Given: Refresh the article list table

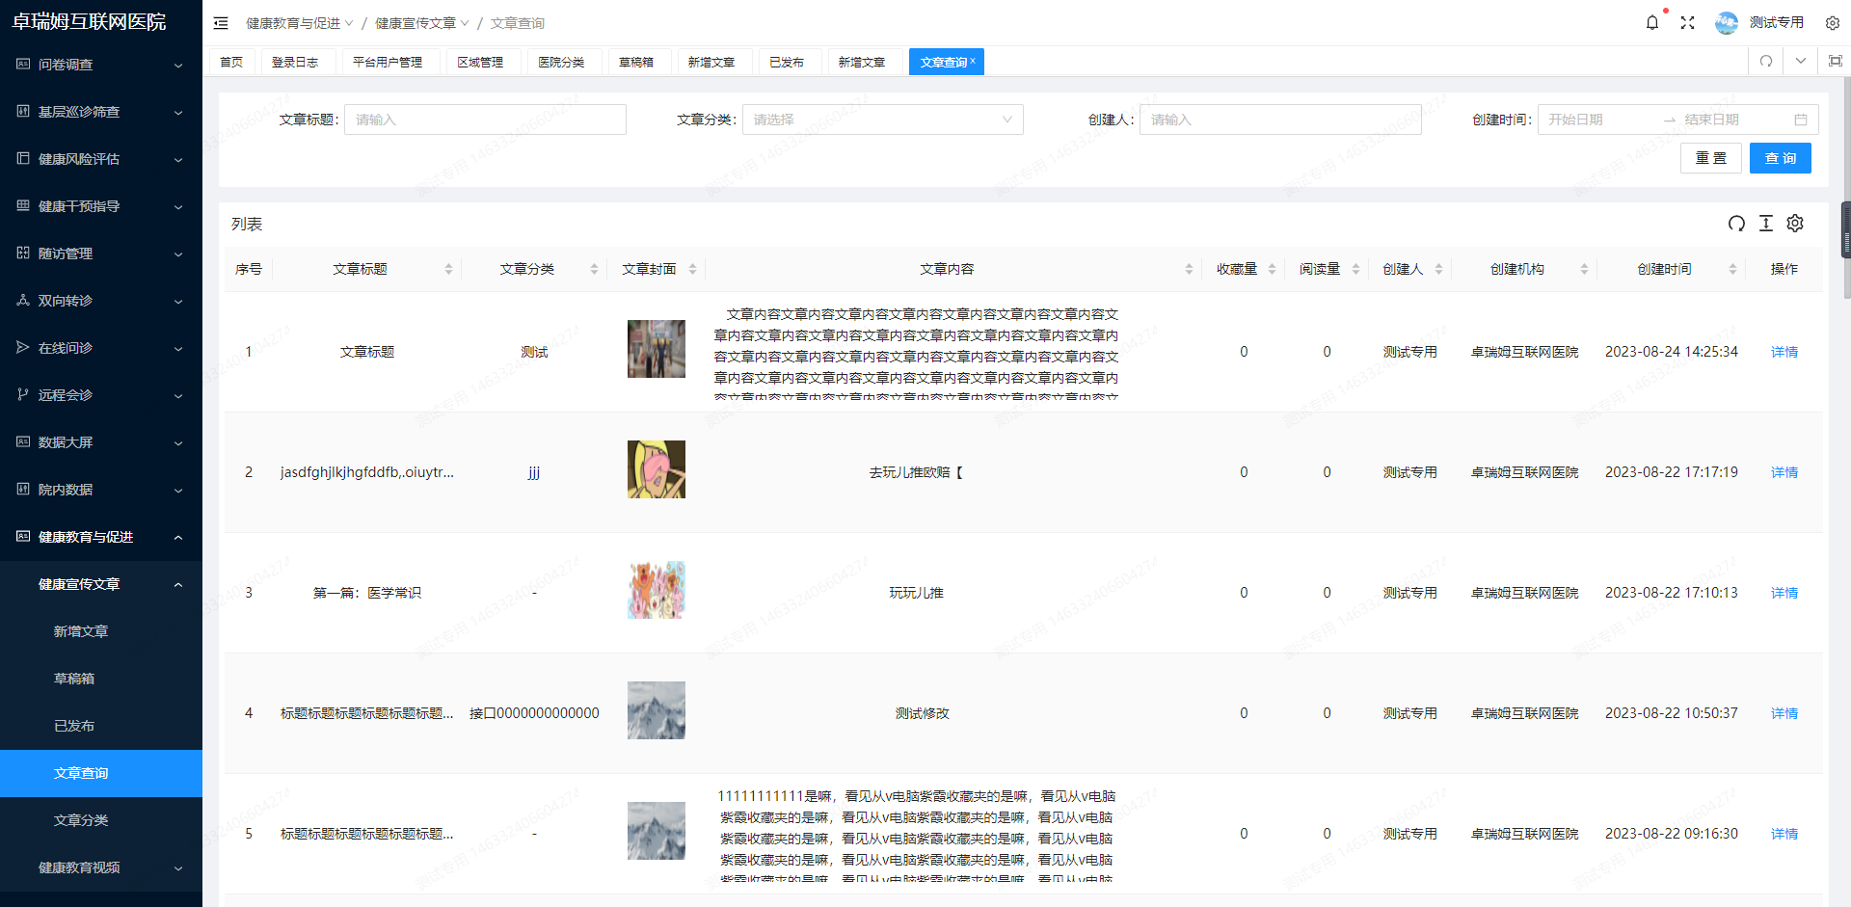Looking at the screenshot, I should [1736, 224].
